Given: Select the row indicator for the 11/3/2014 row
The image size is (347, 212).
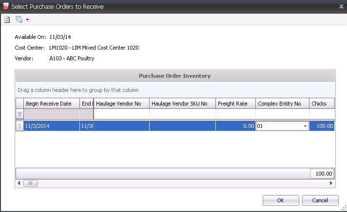Looking at the screenshot, I should pyautogui.click(x=19, y=126).
